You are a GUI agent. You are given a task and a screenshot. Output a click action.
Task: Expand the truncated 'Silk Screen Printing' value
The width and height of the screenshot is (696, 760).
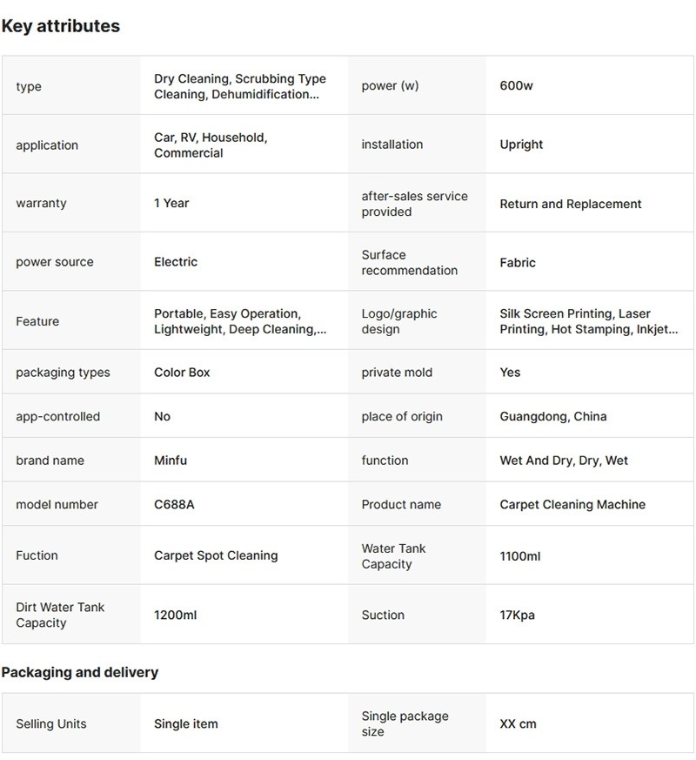tap(588, 321)
